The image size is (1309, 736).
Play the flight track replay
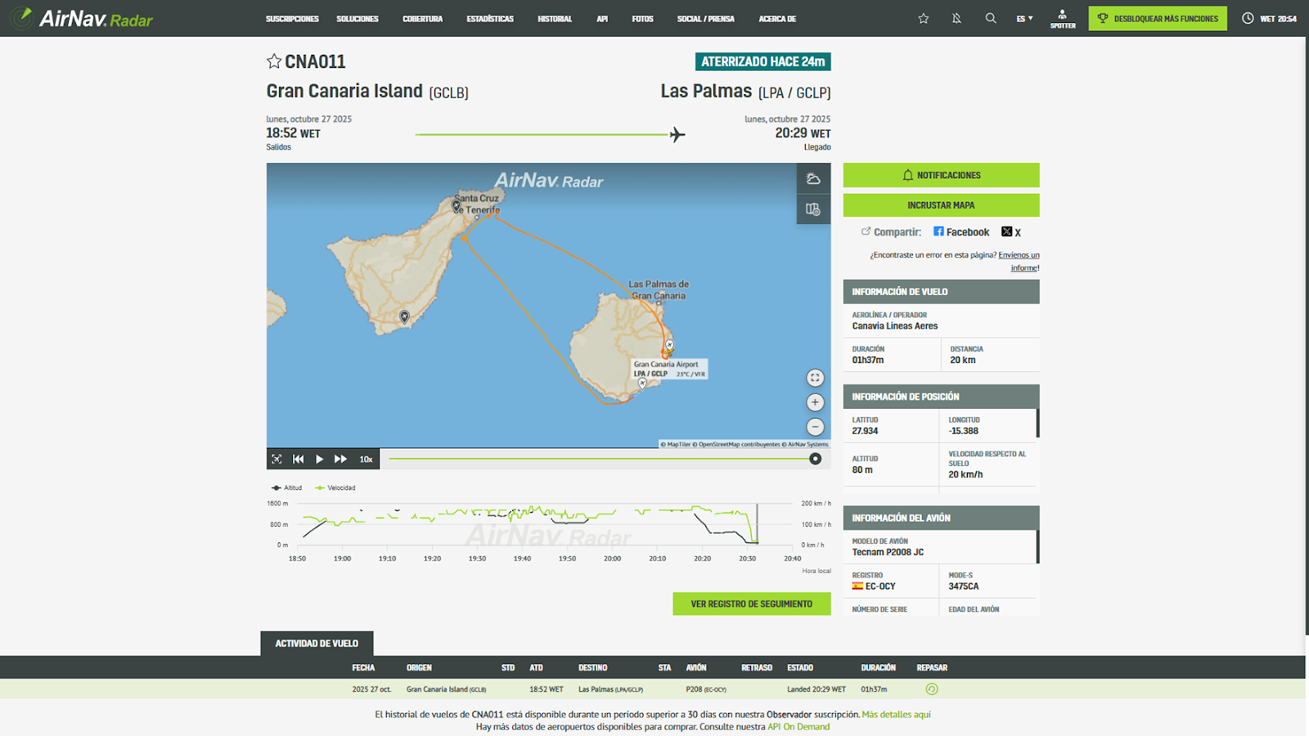pos(320,459)
